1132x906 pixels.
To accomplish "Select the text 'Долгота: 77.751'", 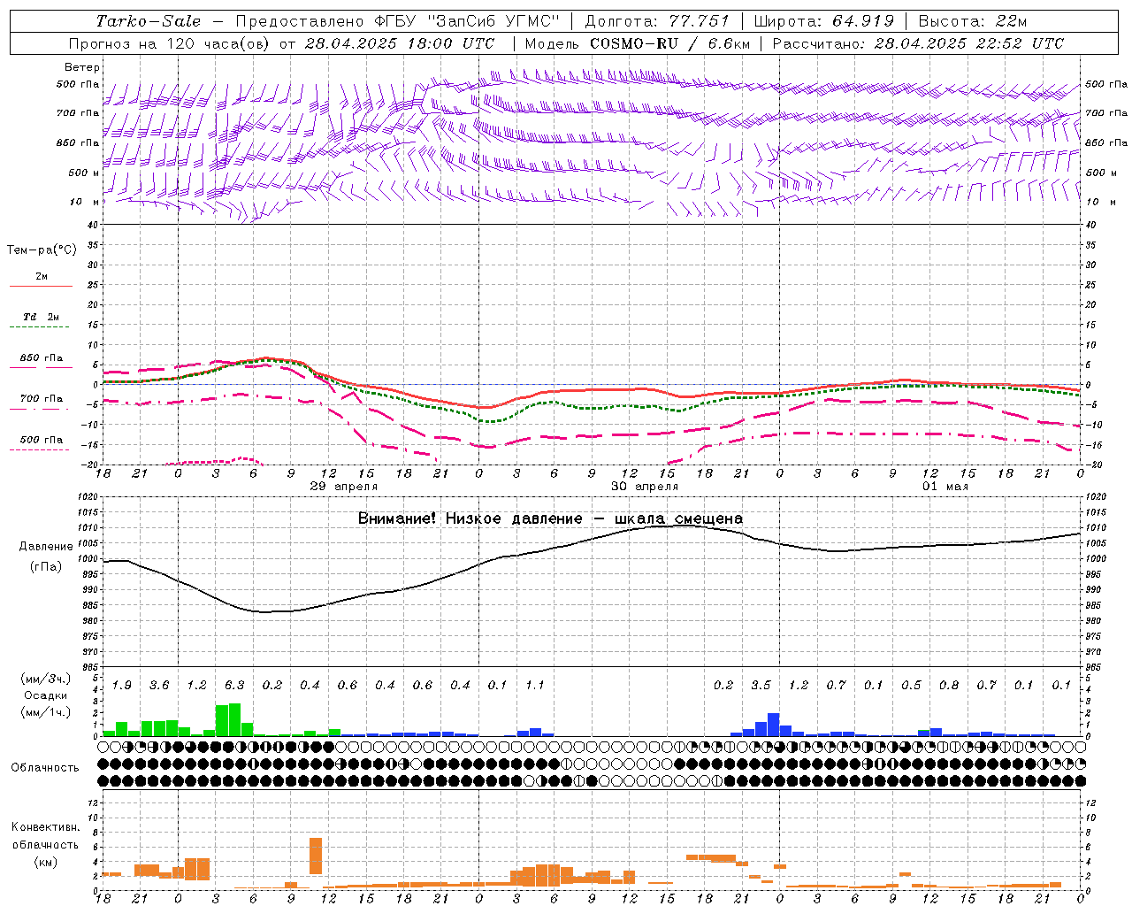I will 657,21.
